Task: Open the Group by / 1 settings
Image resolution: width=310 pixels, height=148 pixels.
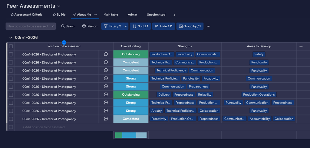Action: click(190, 26)
